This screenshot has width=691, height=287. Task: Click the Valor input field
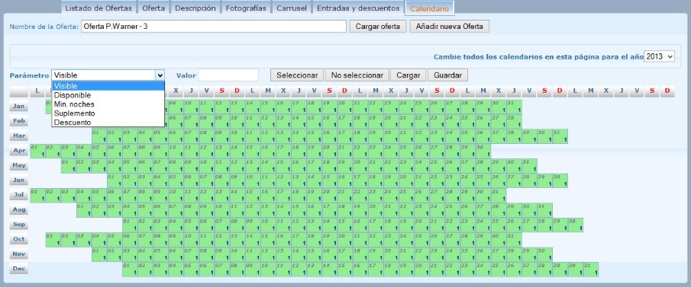(x=228, y=75)
